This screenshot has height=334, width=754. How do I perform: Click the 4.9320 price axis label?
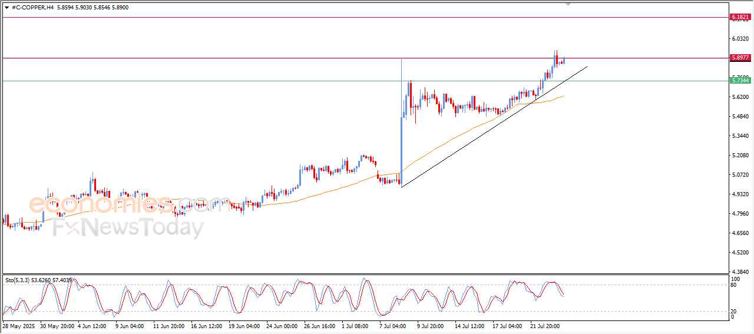click(x=740, y=194)
